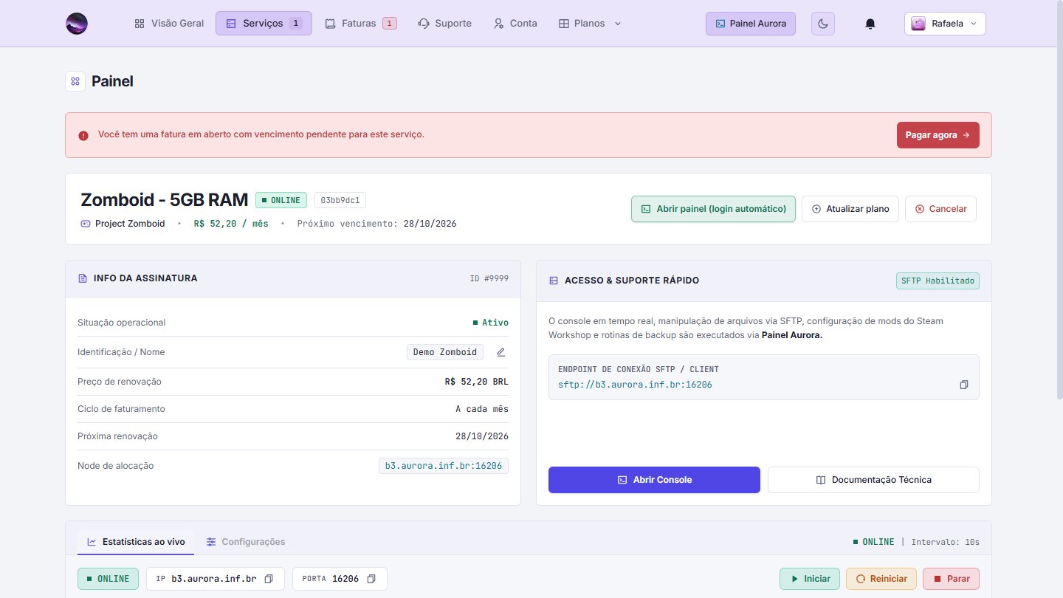Go to the Conta page
This screenshot has width=1063, height=598.
tap(515, 24)
